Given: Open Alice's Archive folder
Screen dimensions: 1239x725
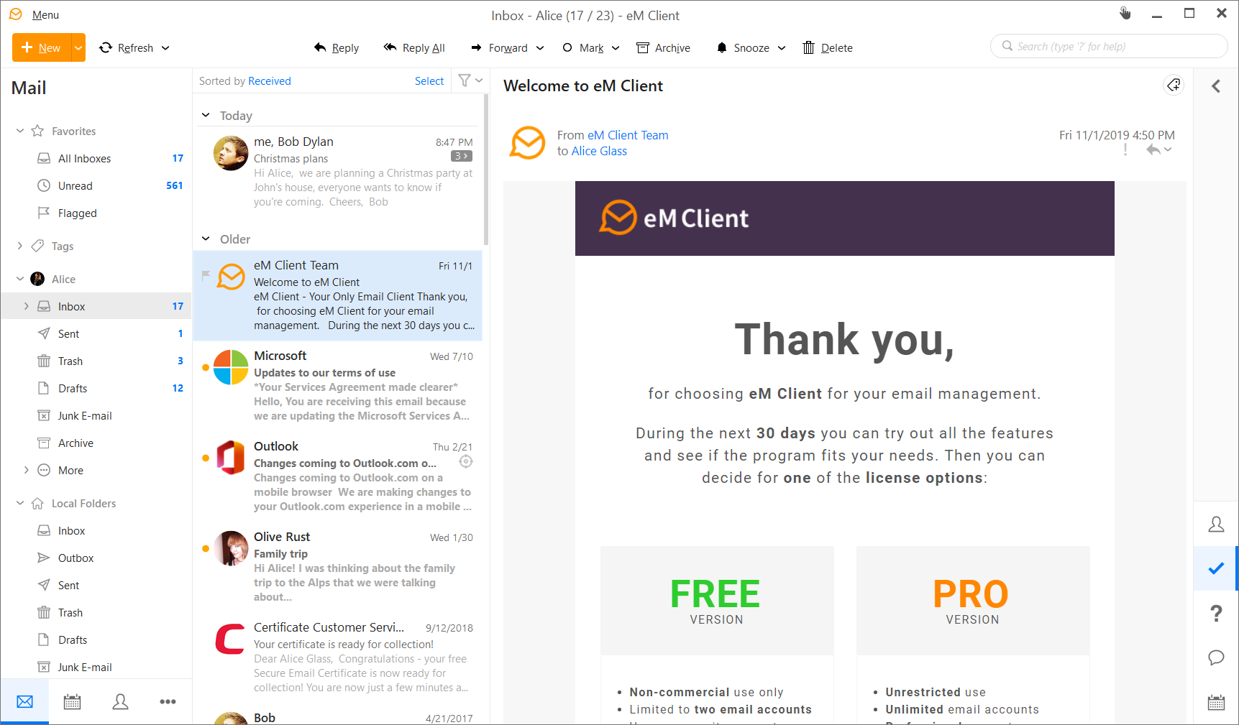Looking at the screenshot, I should [96, 443].
